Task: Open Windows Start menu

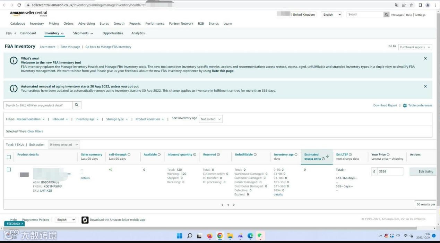Action: (x=180, y=236)
